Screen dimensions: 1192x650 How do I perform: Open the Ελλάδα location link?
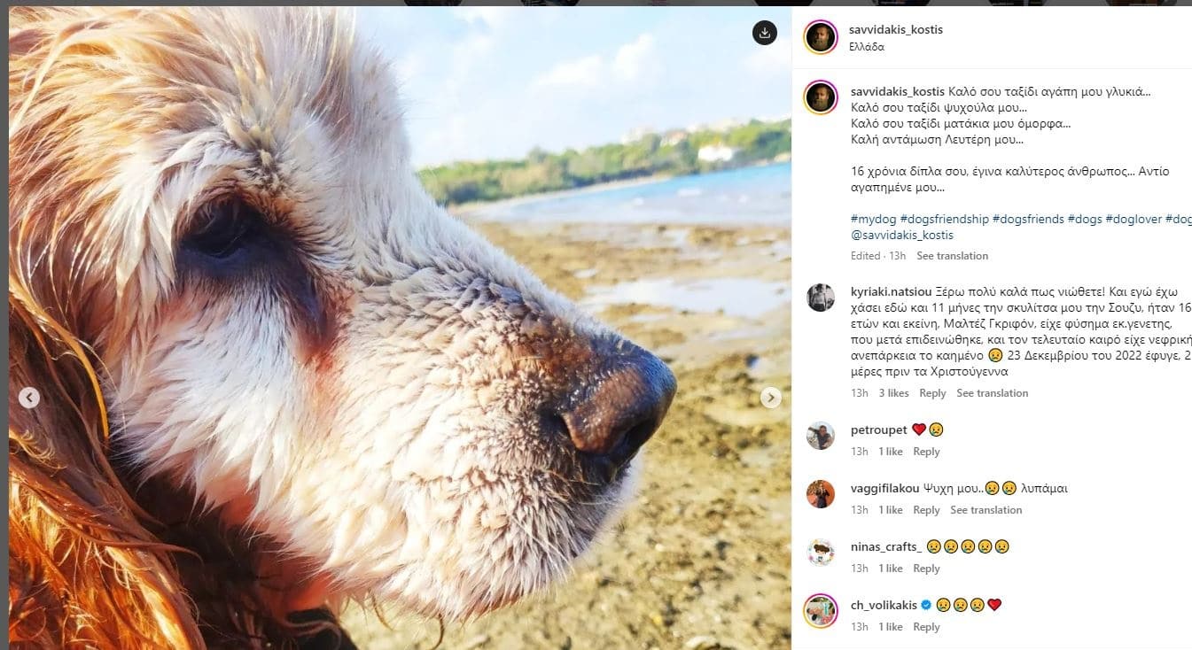(866, 47)
